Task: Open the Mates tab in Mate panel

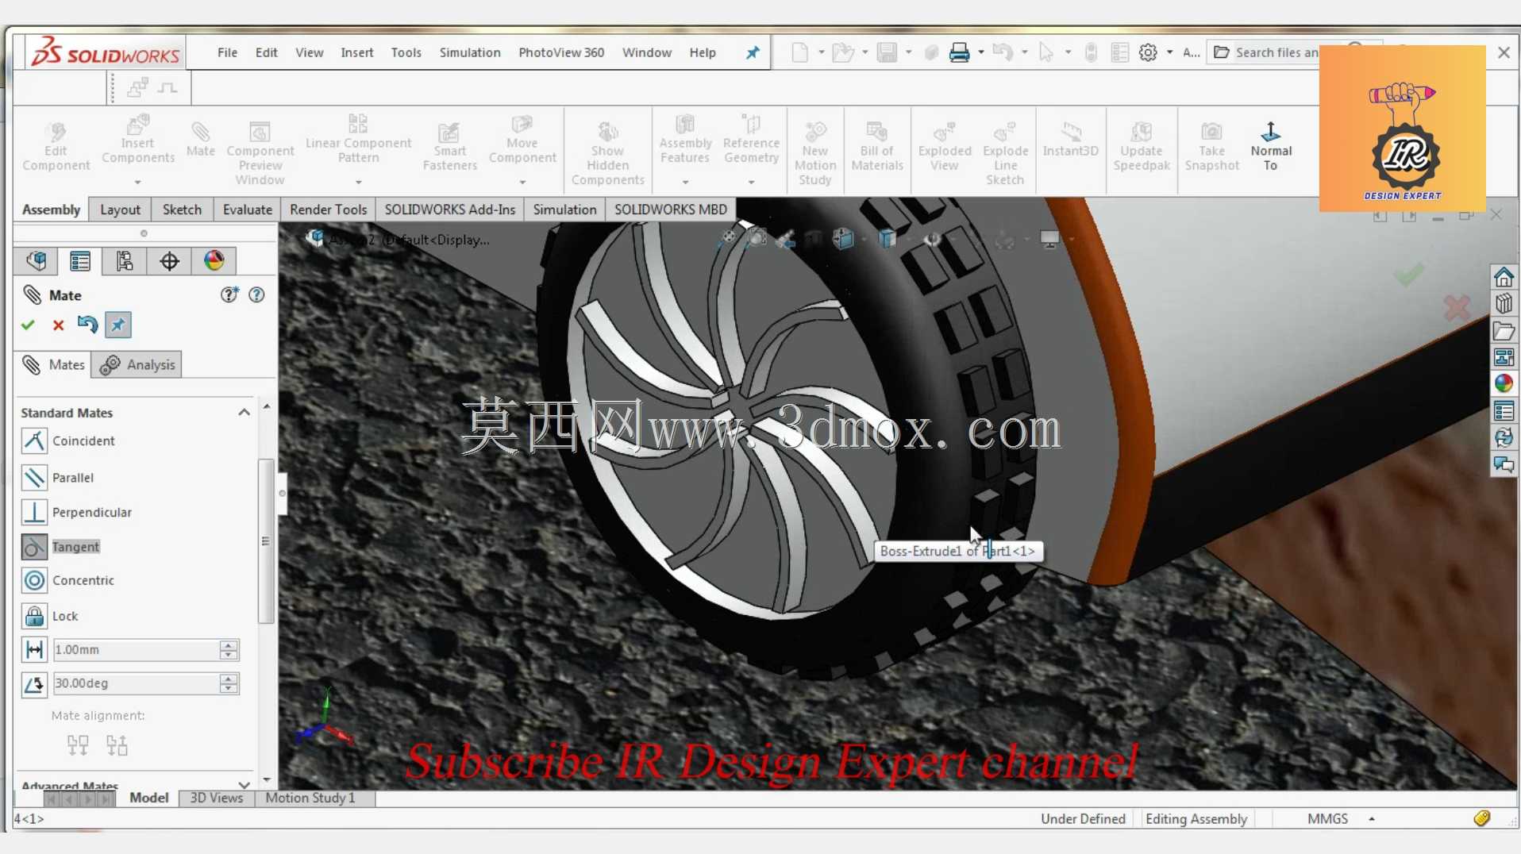Action: [x=53, y=364]
